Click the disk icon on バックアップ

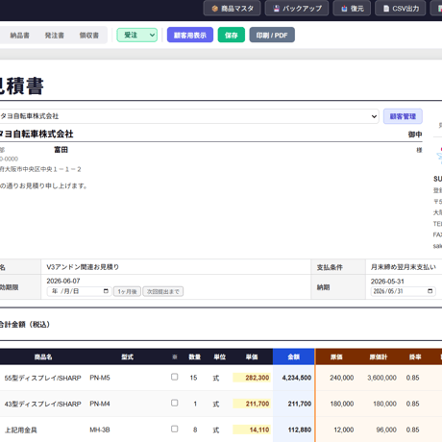coord(276,9)
